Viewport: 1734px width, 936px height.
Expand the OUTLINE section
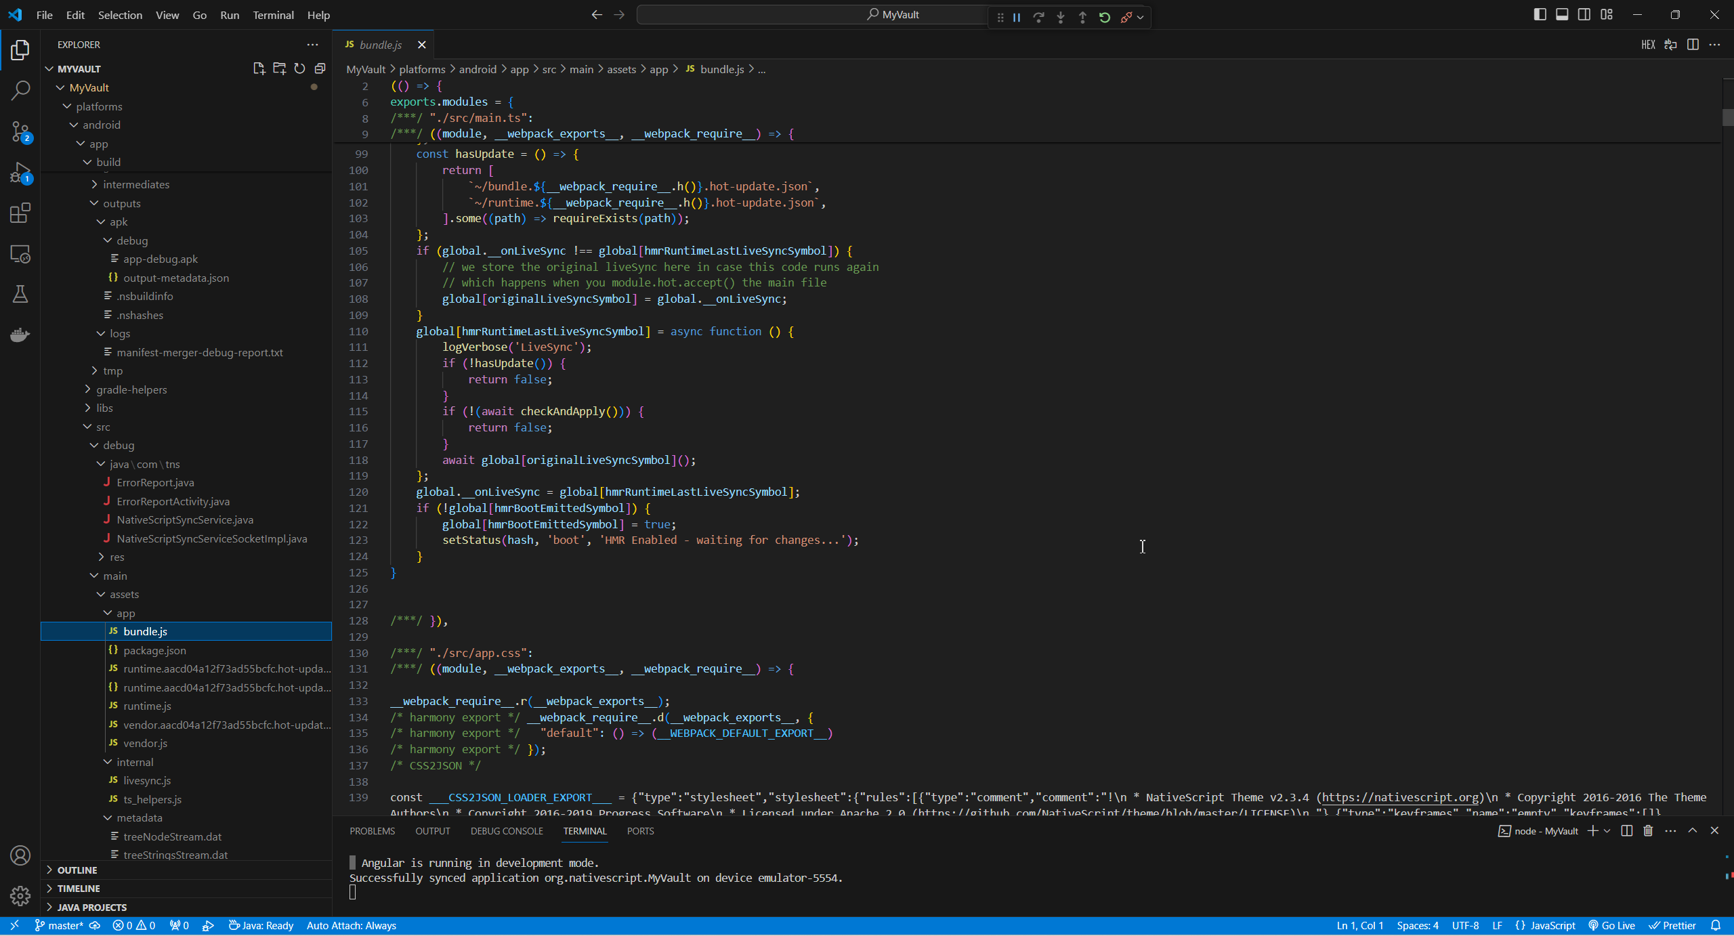pos(77,870)
